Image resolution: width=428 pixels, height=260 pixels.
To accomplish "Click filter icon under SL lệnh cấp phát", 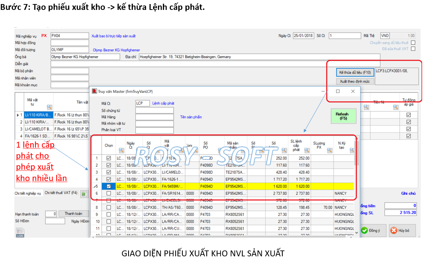I will [307, 150].
